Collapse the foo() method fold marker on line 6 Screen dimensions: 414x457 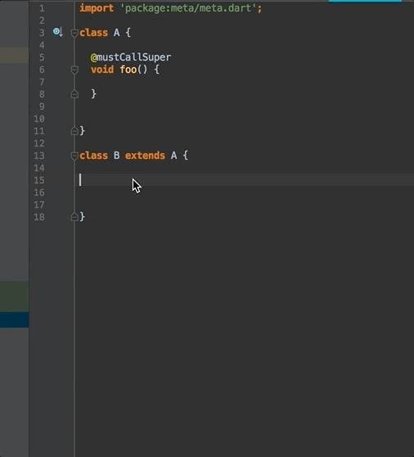click(74, 70)
